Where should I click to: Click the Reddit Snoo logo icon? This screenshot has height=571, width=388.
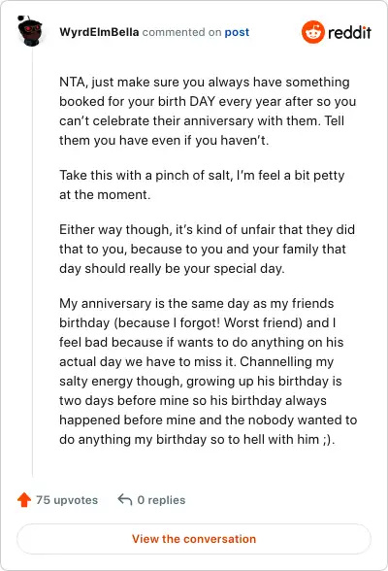click(312, 32)
